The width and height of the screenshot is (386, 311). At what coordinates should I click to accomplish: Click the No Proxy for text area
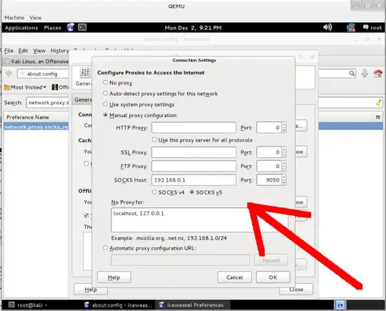199,219
